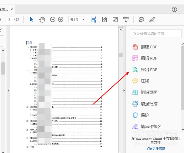Click the 目录 heading in document
Viewport: 184px width, 153px height.
(29, 42)
